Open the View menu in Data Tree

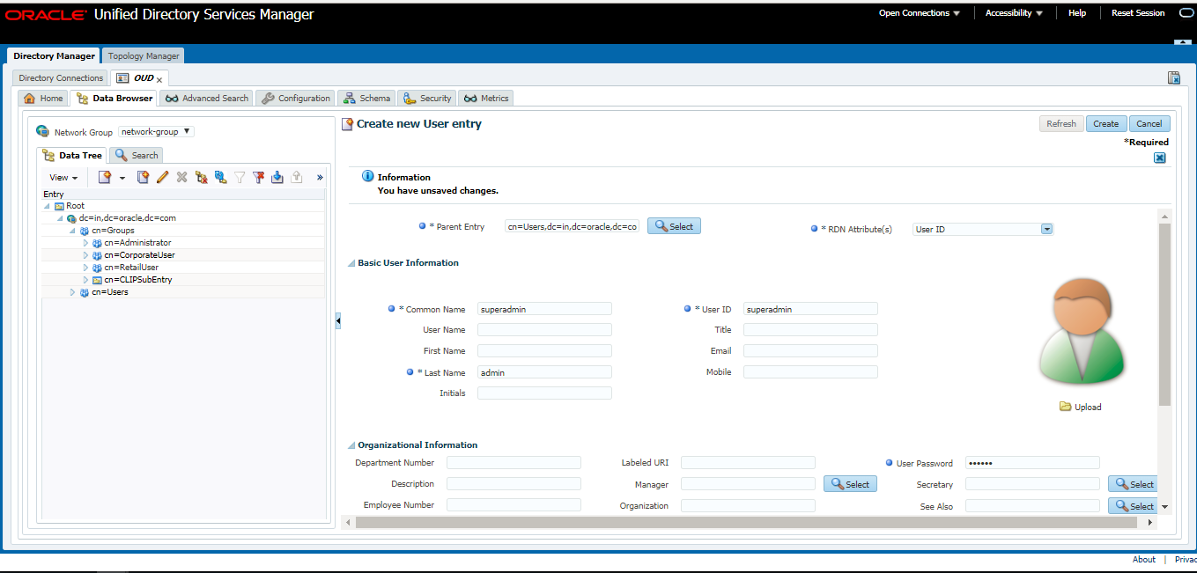[x=63, y=178]
